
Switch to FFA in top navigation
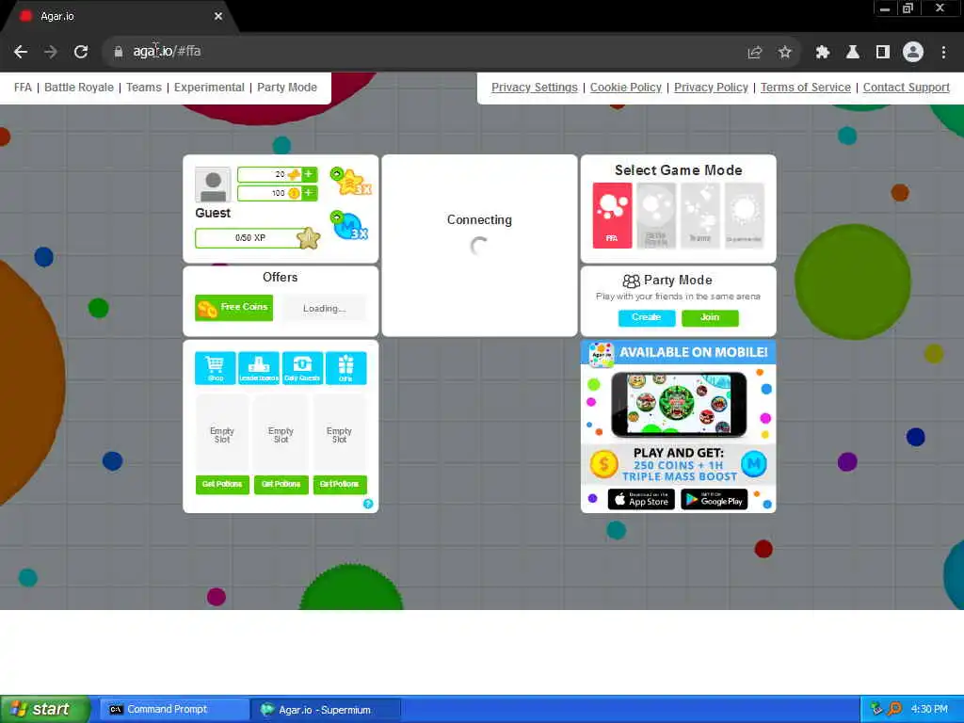tap(23, 88)
